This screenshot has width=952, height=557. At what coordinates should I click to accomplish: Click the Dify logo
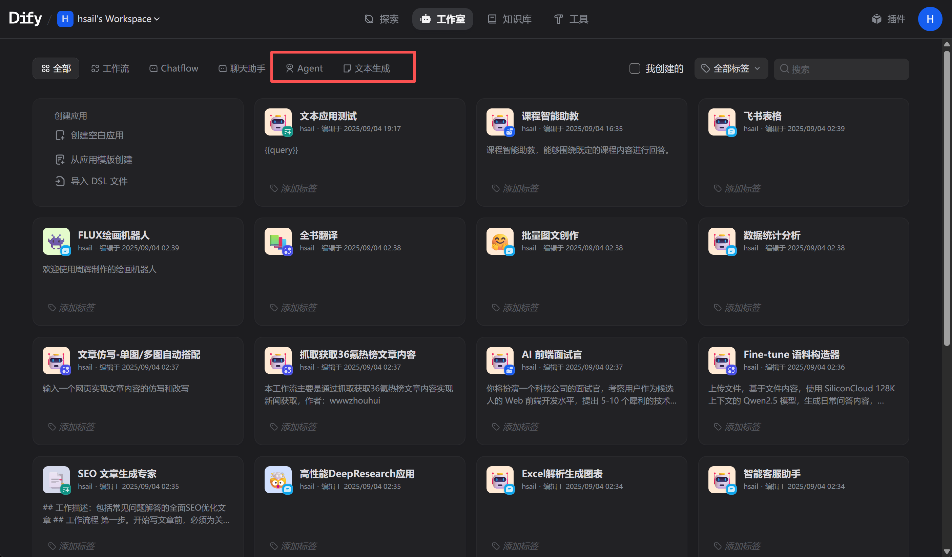tap(25, 18)
